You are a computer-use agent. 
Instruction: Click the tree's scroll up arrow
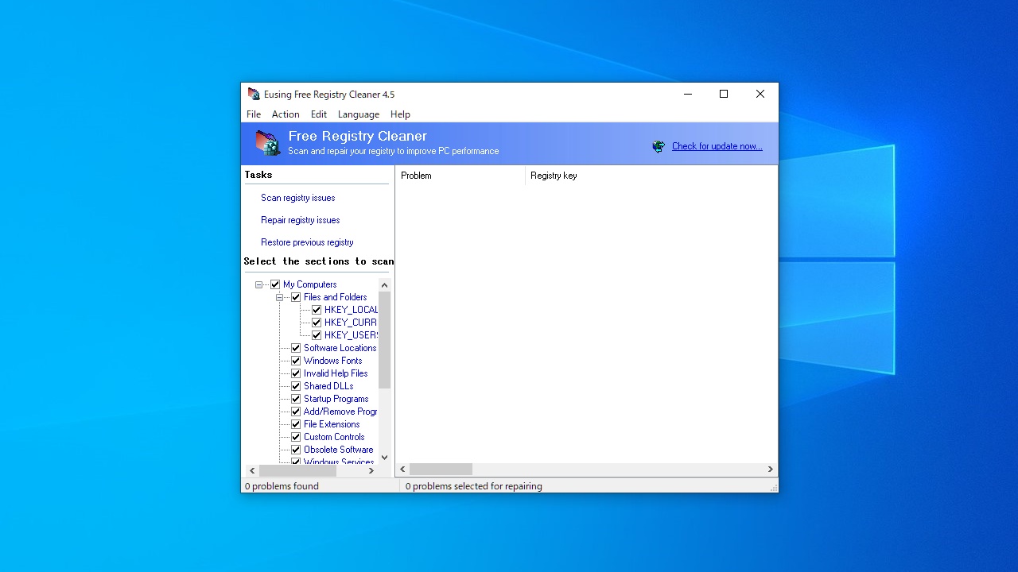[x=384, y=285]
